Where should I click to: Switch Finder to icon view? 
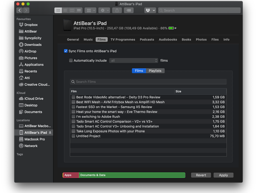click(x=58, y=10)
